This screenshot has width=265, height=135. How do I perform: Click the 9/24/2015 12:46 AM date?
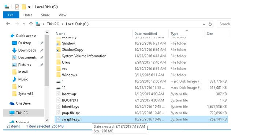coord(150,62)
